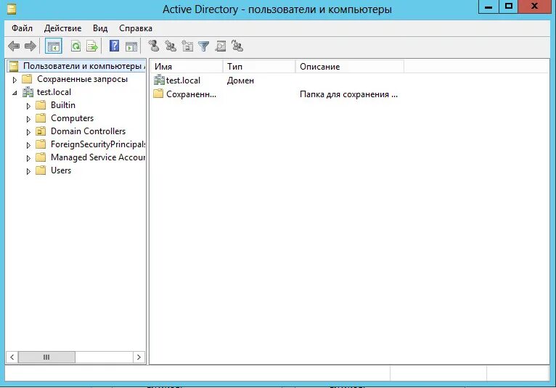The width and height of the screenshot is (556, 388).
Task: Expand the ForeignSecurityPrincipals node
Action: pos(28,145)
